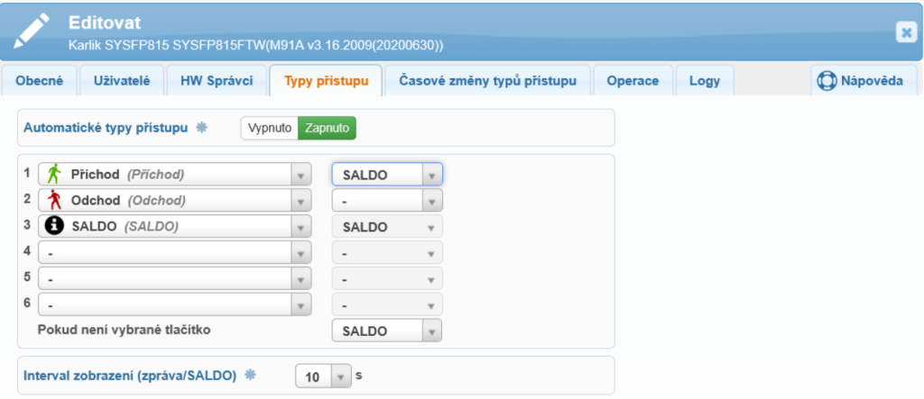Image resolution: width=924 pixels, height=399 pixels.
Task: Open the row 1 Příchod dropdown arrow
Action: [300, 175]
